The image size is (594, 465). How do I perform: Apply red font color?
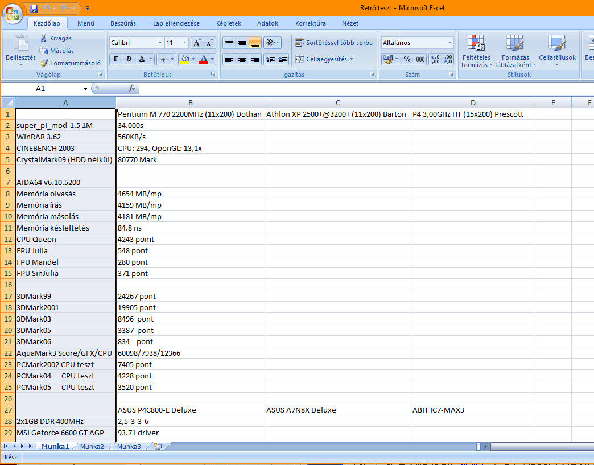tap(204, 59)
